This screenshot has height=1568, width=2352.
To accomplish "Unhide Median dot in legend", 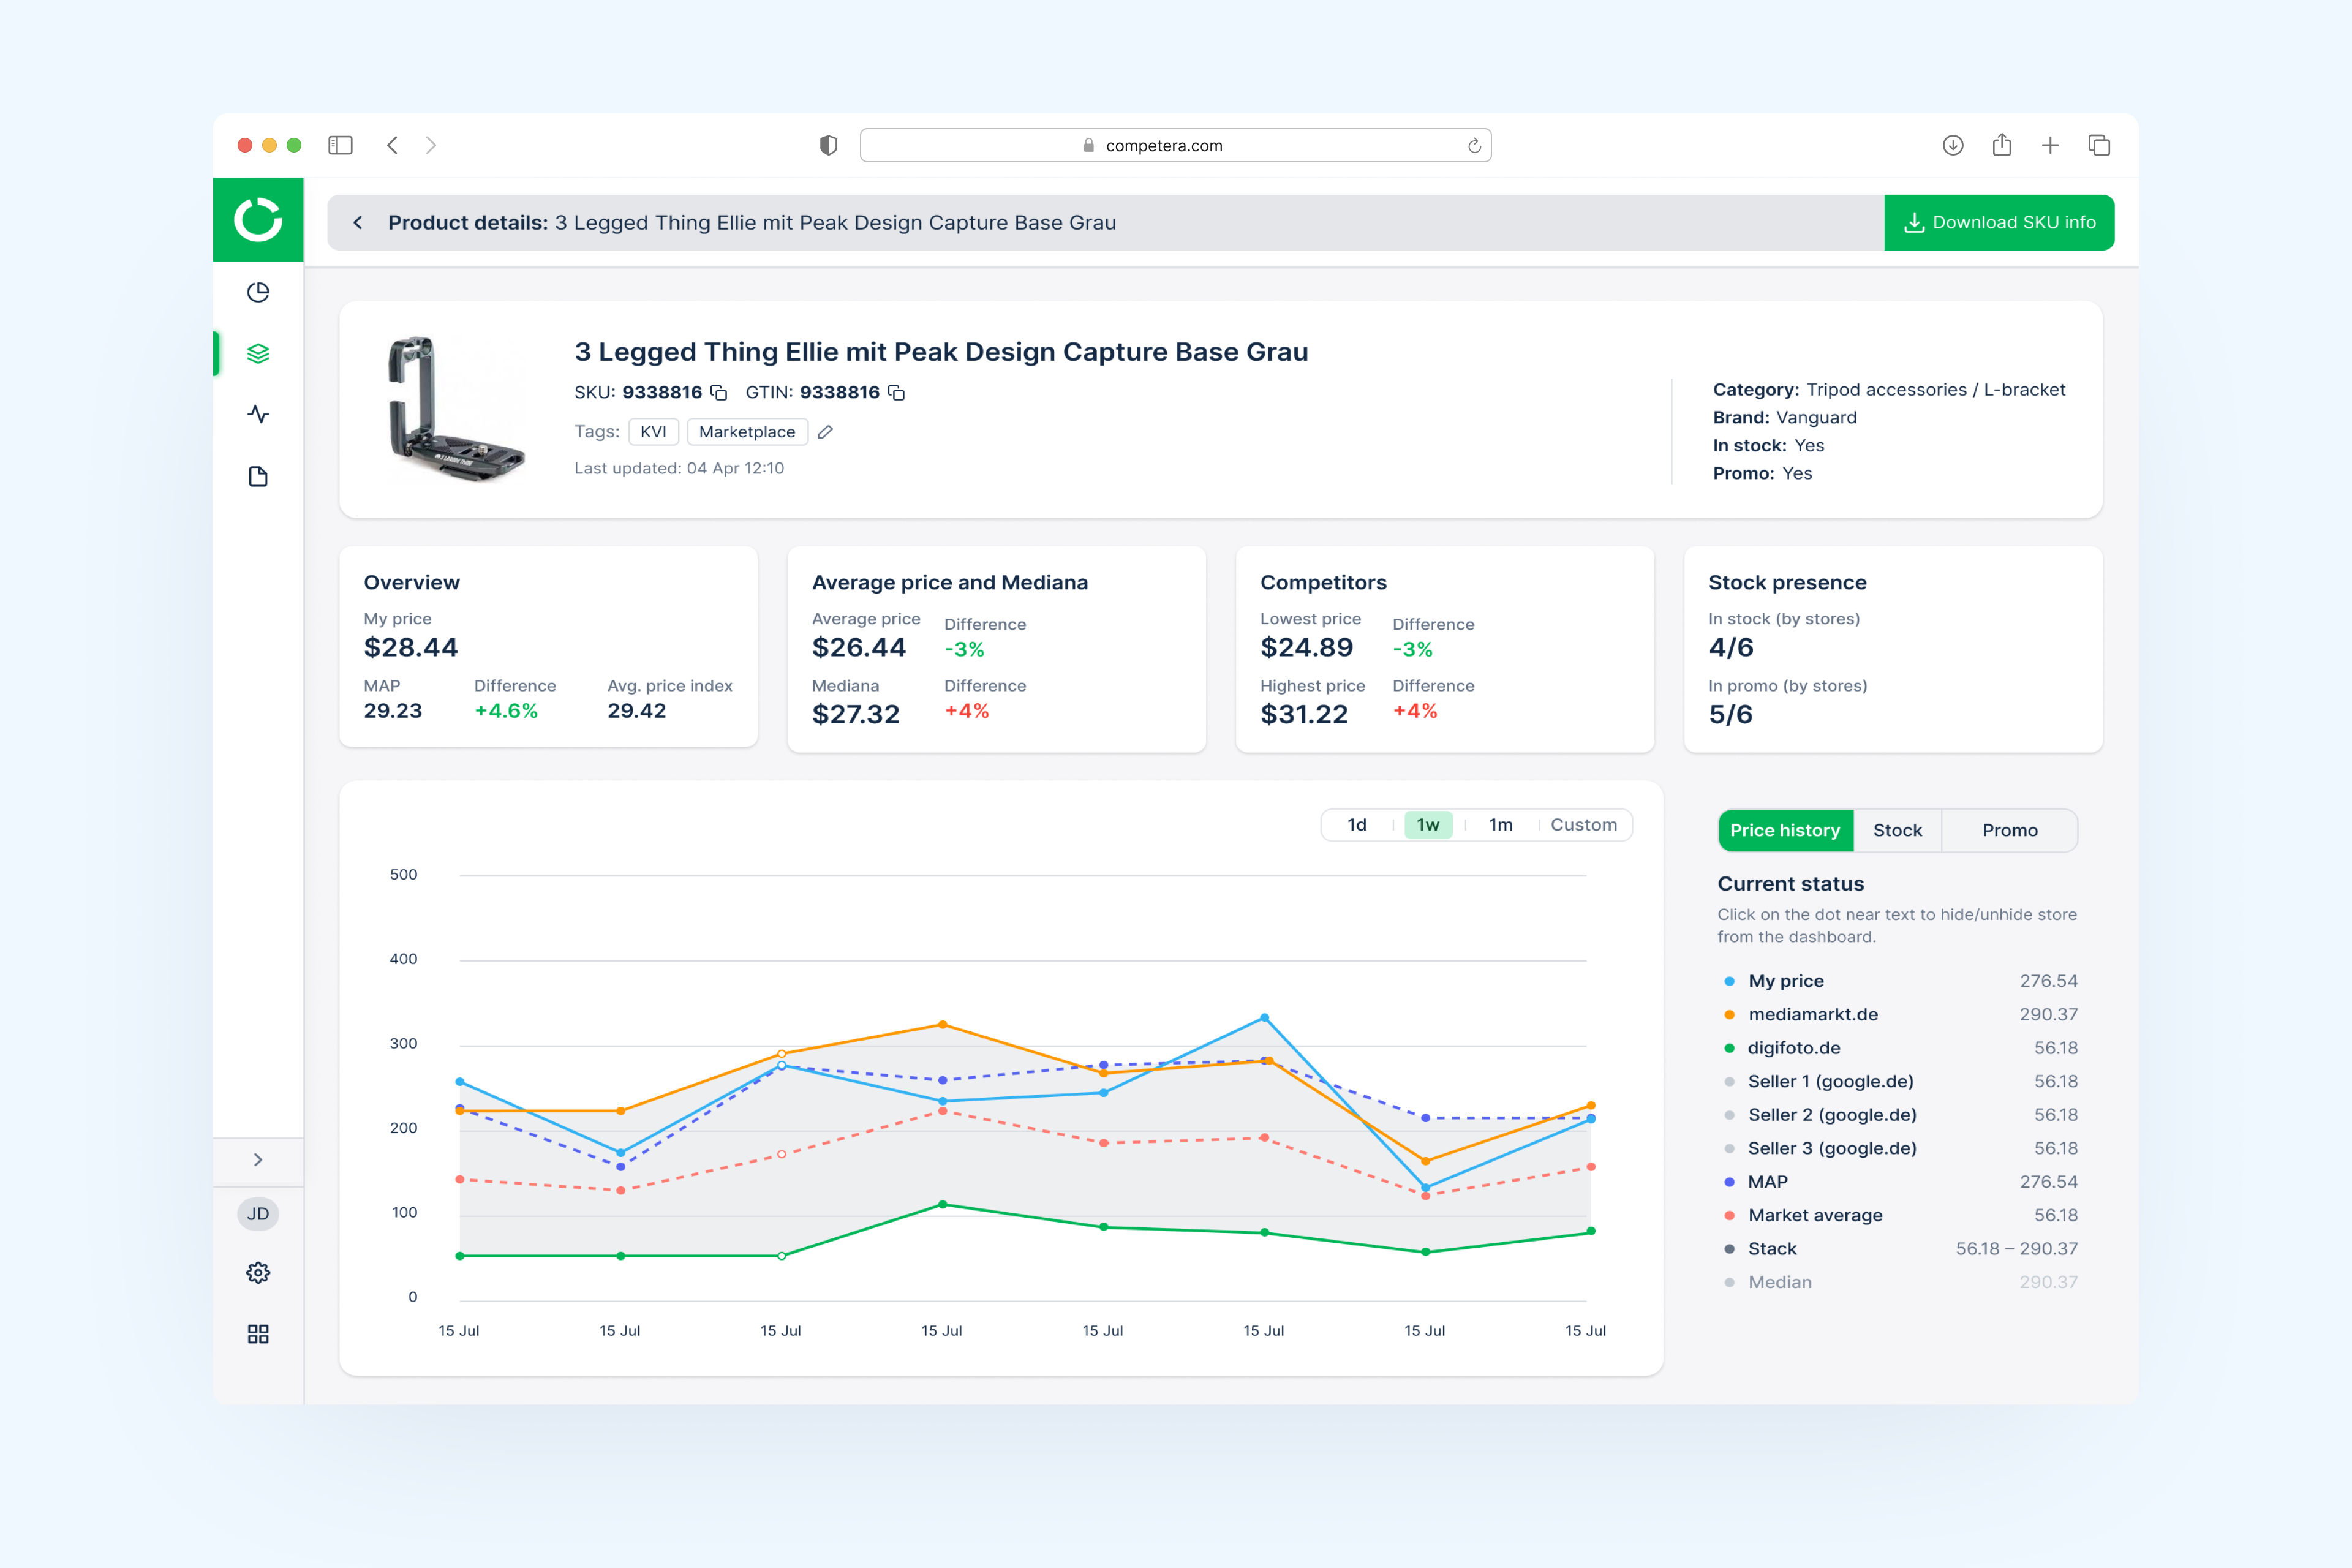I will pos(1729,1283).
